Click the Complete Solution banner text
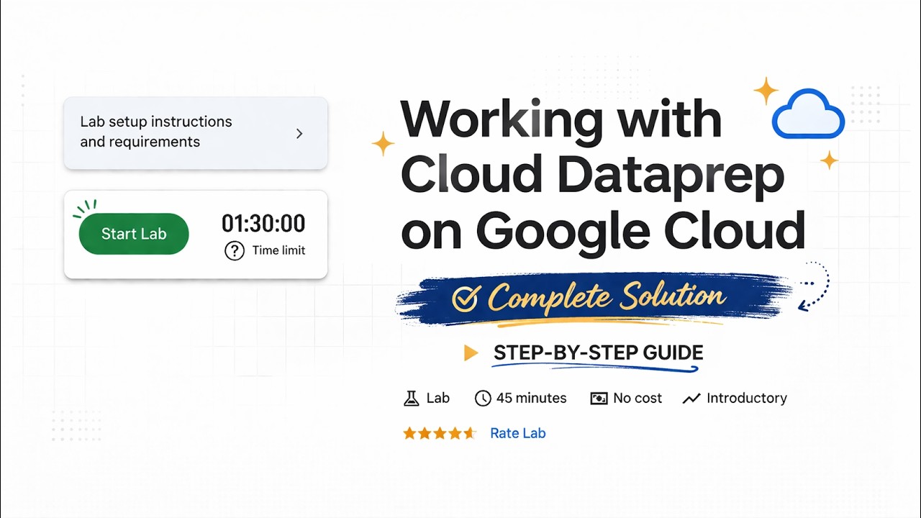Viewport: 921px width, 518px height. point(606,297)
